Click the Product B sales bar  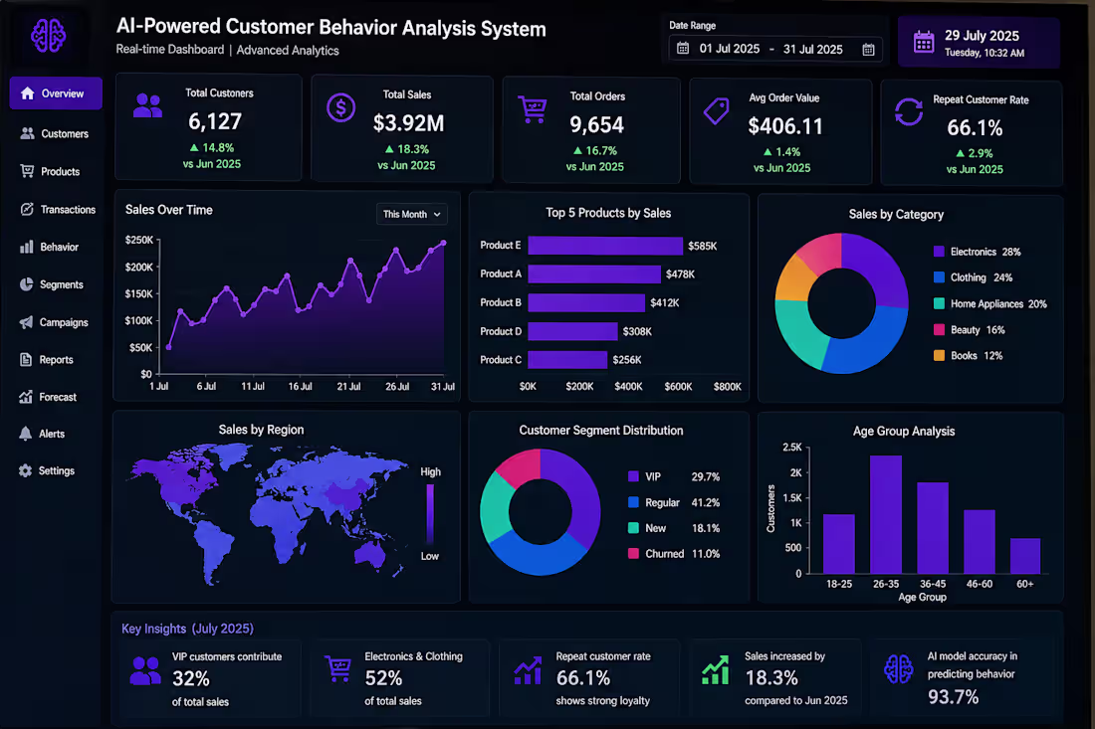[x=586, y=302]
